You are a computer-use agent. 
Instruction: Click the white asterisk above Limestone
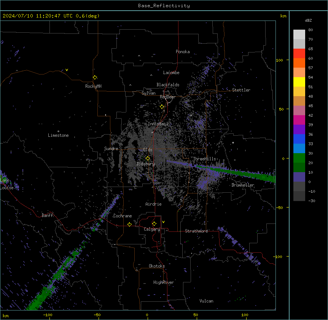point(58,131)
